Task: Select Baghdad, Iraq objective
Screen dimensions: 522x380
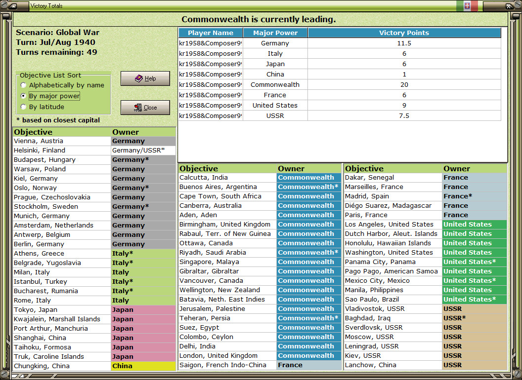Action: [393, 318]
